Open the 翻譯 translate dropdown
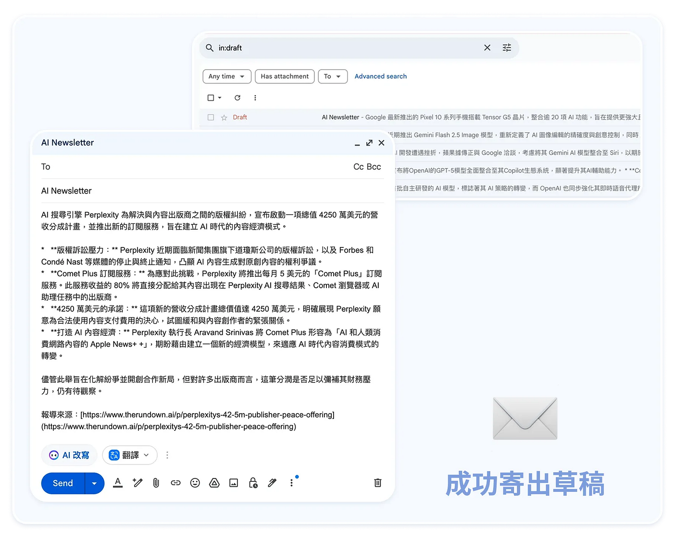Viewport: 673px width, 539px height. click(130, 455)
